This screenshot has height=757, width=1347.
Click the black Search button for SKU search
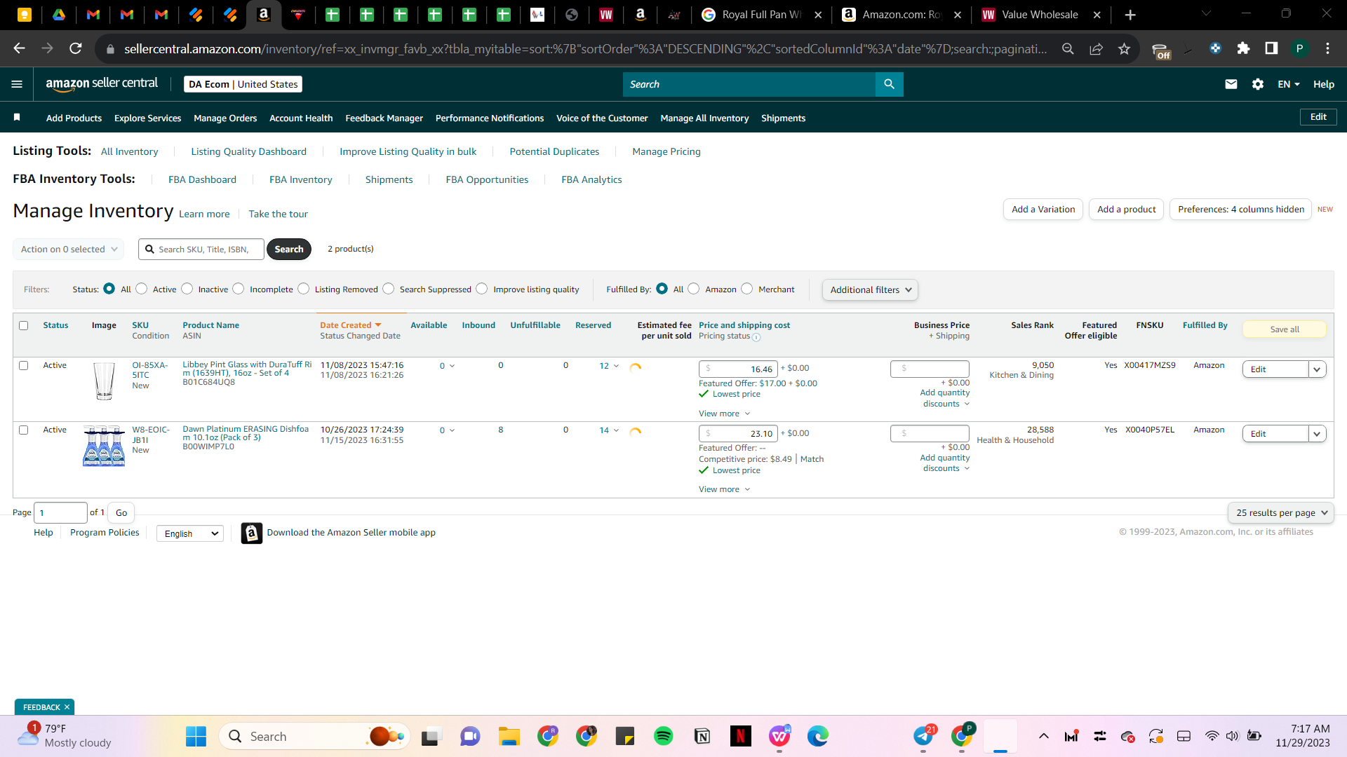tap(289, 249)
